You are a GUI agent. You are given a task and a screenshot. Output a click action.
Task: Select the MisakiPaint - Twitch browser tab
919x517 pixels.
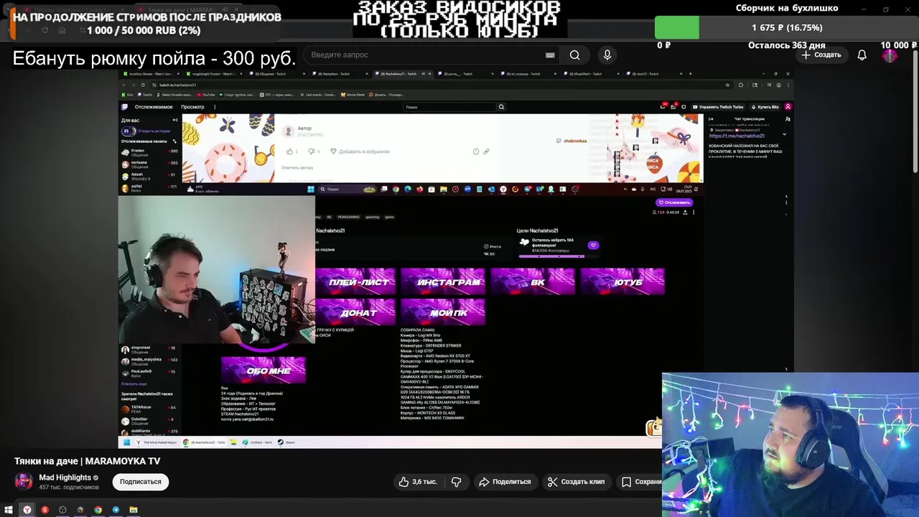tap(592, 74)
